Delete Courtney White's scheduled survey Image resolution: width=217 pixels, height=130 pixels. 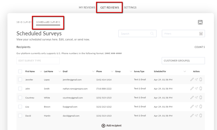(x=201, y=98)
